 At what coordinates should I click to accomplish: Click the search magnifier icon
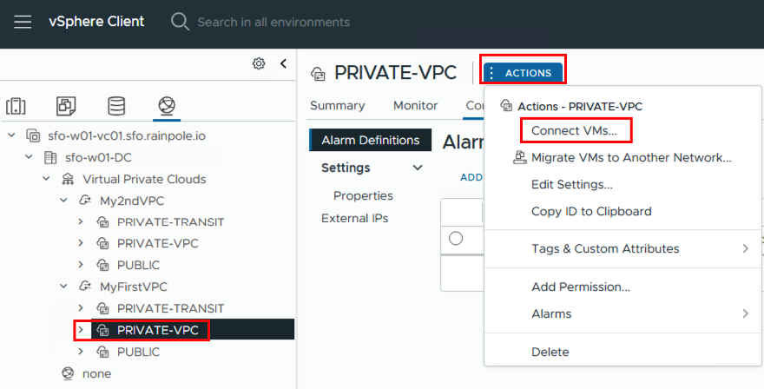pyautogui.click(x=180, y=22)
